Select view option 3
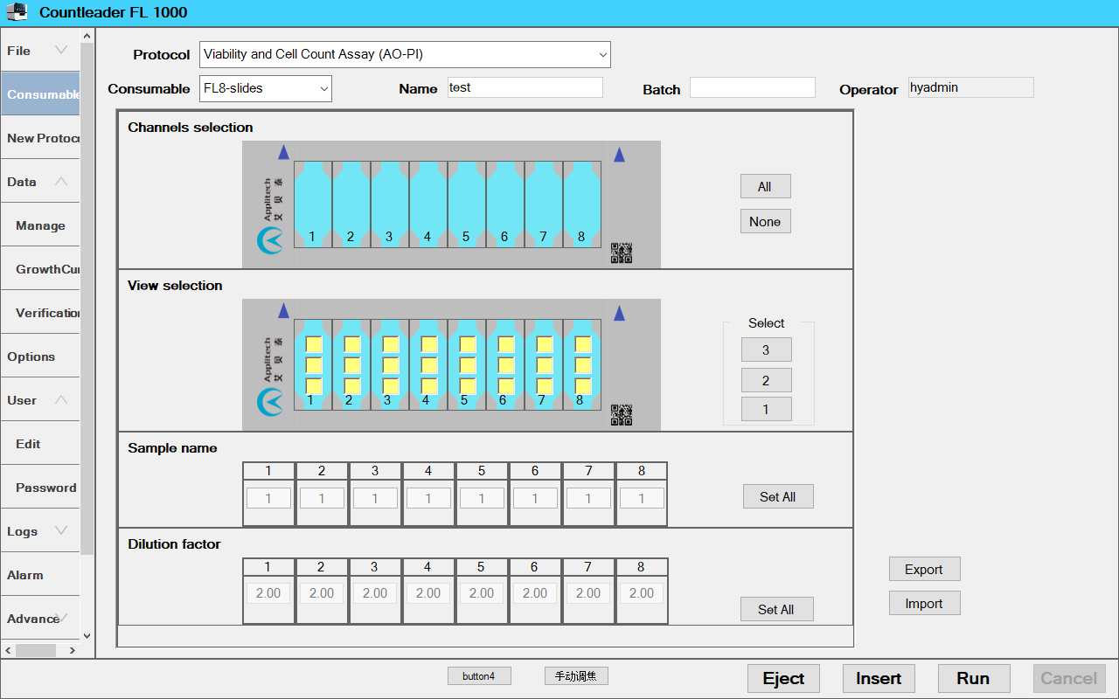This screenshot has width=1119, height=699. coord(767,349)
